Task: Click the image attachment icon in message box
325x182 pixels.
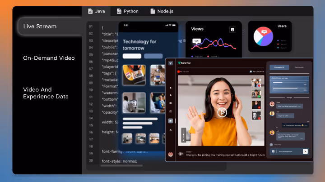Action: pyautogui.click(x=273, y=151)
